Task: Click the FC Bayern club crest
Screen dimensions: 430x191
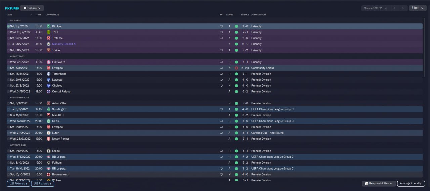Action: (49, 62)
